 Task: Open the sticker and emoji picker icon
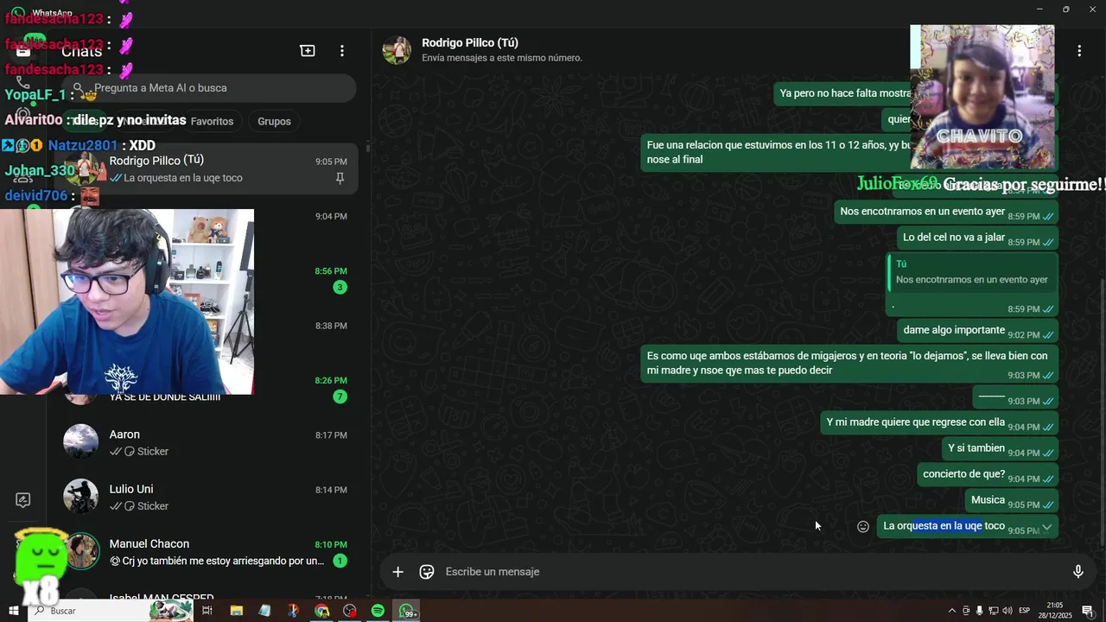[x=426, y=571]
